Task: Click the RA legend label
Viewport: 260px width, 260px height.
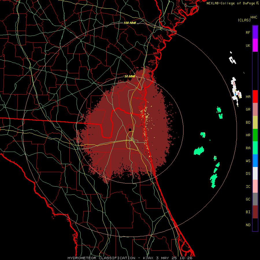Action: (x=248, y=148)
